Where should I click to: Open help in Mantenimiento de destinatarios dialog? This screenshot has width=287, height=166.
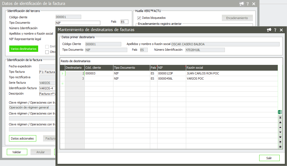[275, 30]
